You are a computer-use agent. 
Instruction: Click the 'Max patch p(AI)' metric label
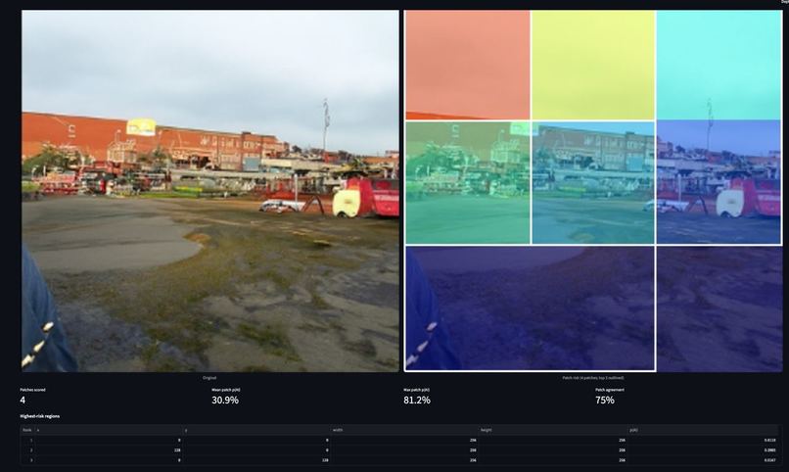(x=416, y=390)
